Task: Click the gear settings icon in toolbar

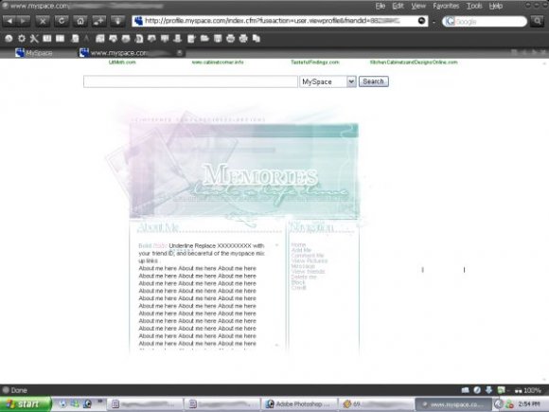Action: click(x=22, y=38)
